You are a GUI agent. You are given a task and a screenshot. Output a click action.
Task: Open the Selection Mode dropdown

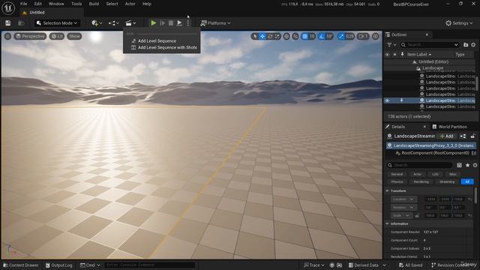pos(57,23)
